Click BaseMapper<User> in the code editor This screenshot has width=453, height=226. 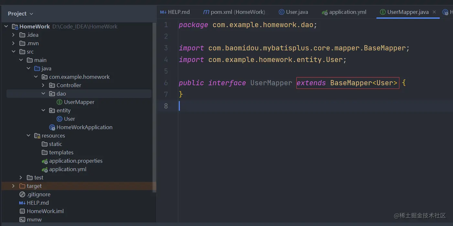click(363, 83)
